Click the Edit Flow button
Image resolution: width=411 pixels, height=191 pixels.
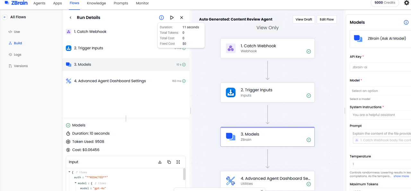tap(327, 20)
